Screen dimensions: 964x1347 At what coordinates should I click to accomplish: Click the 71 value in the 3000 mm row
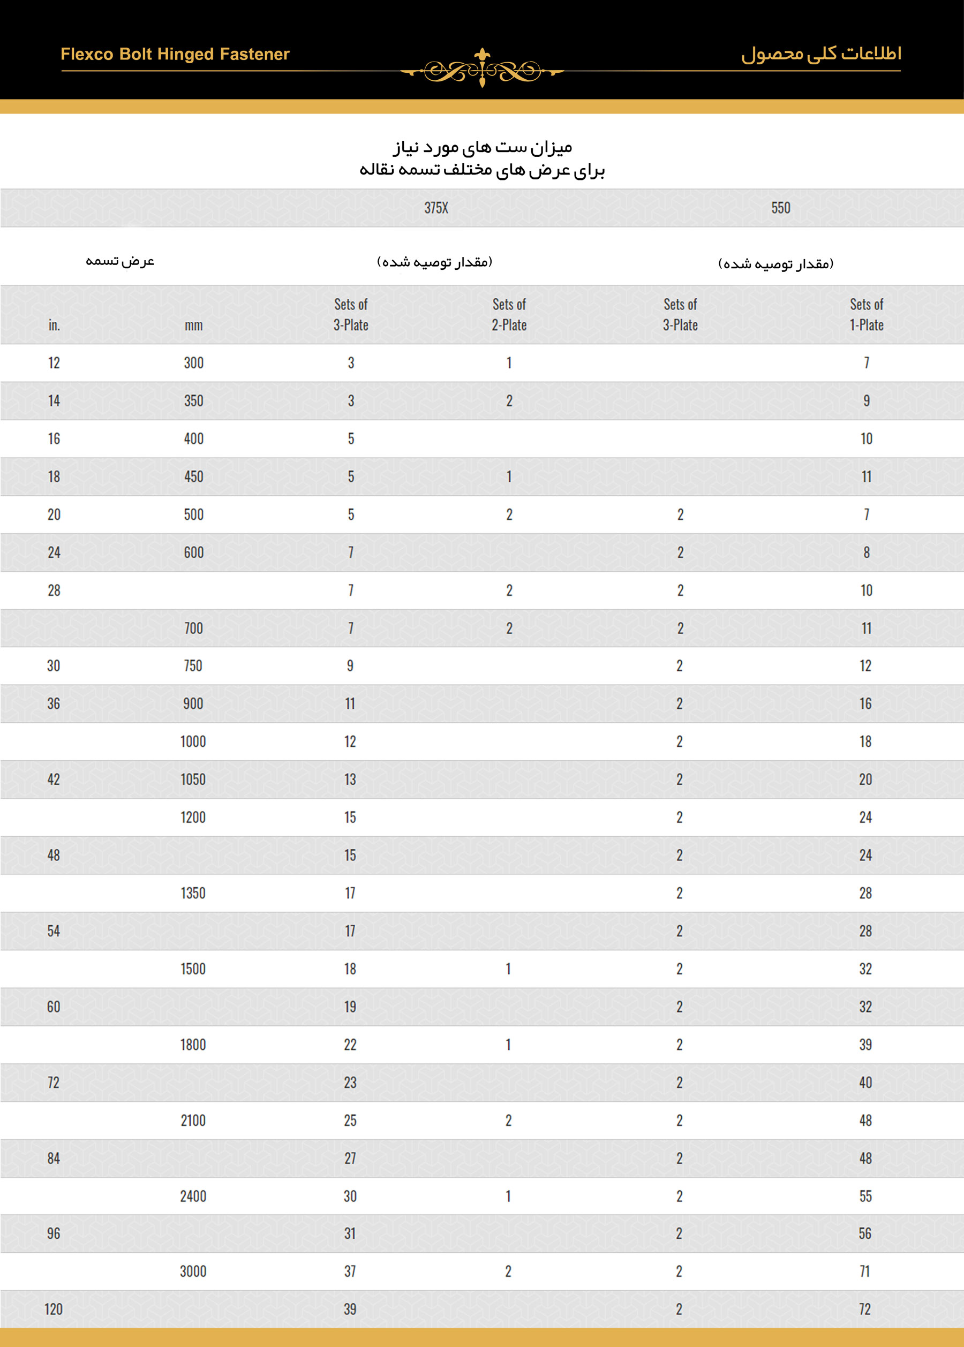[865, 1271]
